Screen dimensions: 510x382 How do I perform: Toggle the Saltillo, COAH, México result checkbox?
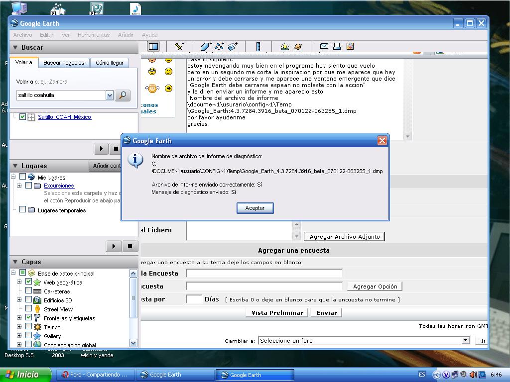click(x=22, y=116)
